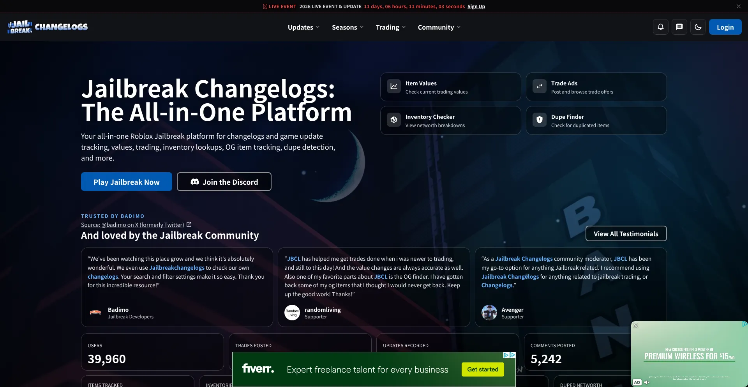The width and height of the screenshot is (748, 387).
Task: Click Join the Discord button
Action: pos(224,182)
